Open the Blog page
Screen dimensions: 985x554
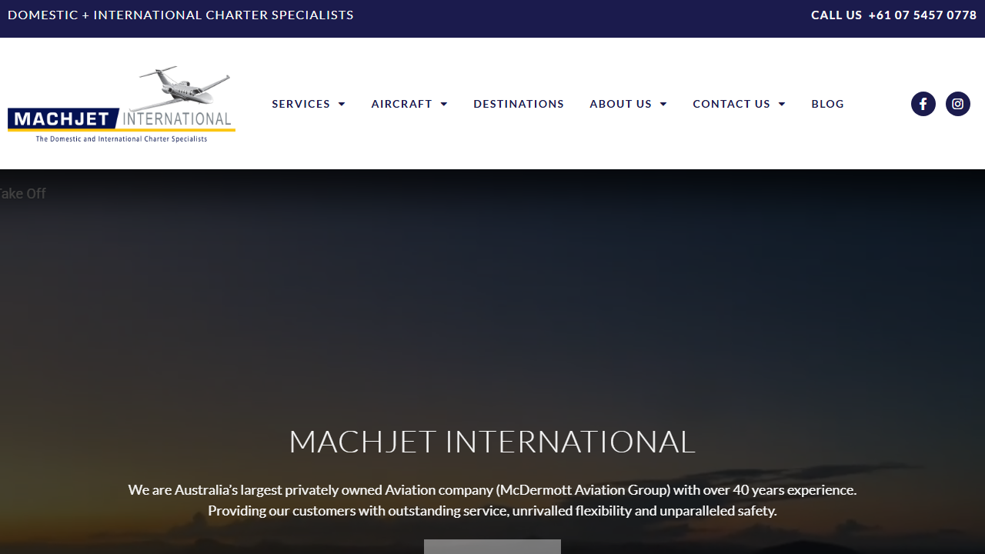[827, 104]
